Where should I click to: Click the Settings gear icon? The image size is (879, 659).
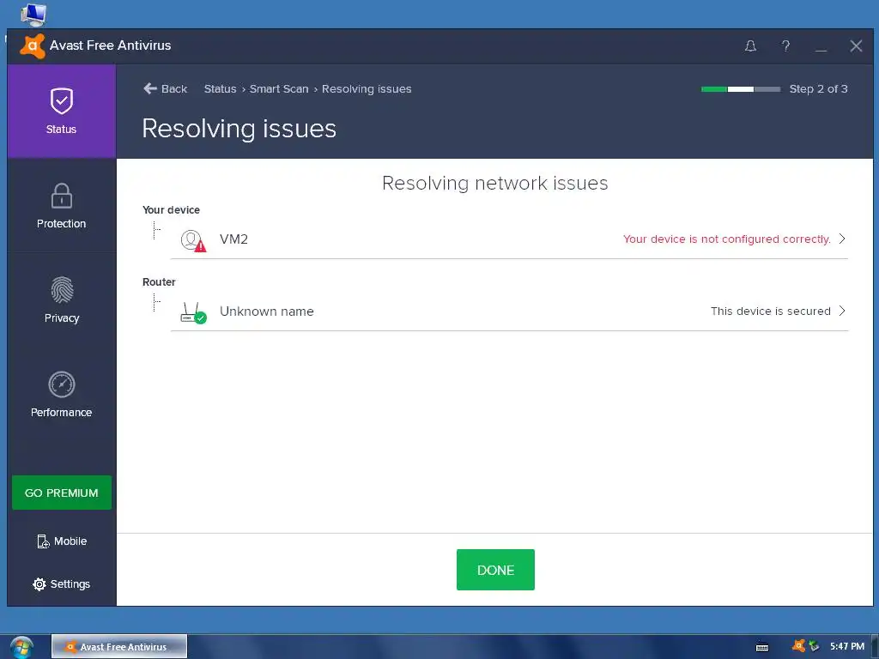39,583
